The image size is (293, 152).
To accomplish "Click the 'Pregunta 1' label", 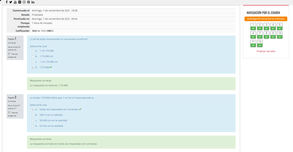I will (12, 39).
